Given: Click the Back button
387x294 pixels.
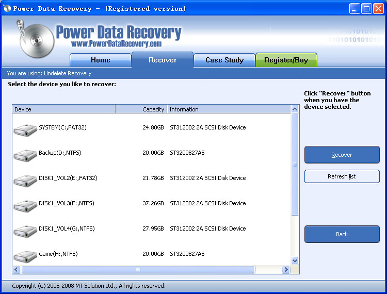Looking at the screenshot, I should pyautogui.click(x=342, y=234).
